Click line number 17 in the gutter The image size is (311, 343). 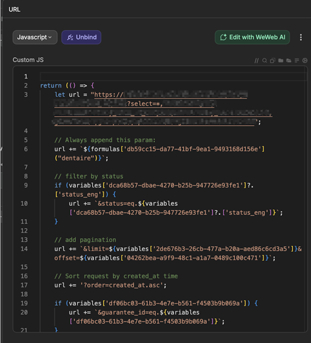24,285
